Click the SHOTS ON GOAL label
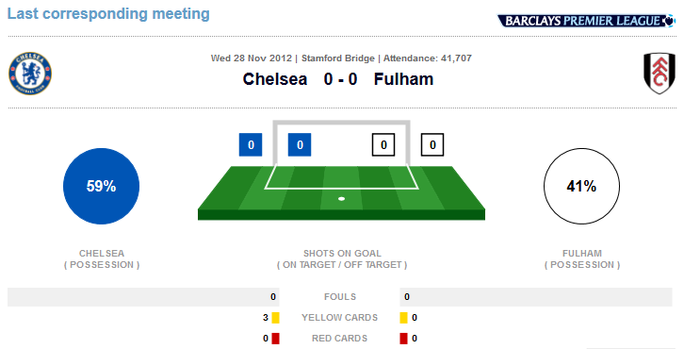This screenshot has height=349, width=684. point(342,254)
